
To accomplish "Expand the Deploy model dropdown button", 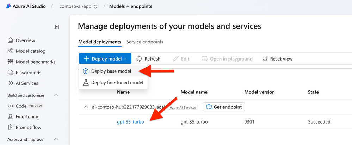I will pos(105,59).
